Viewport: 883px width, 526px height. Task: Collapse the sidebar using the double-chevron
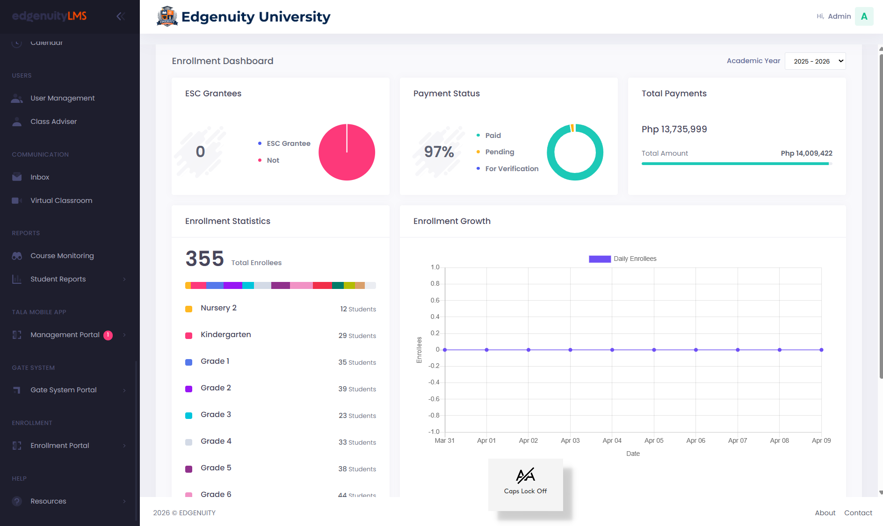click(121, 16)
